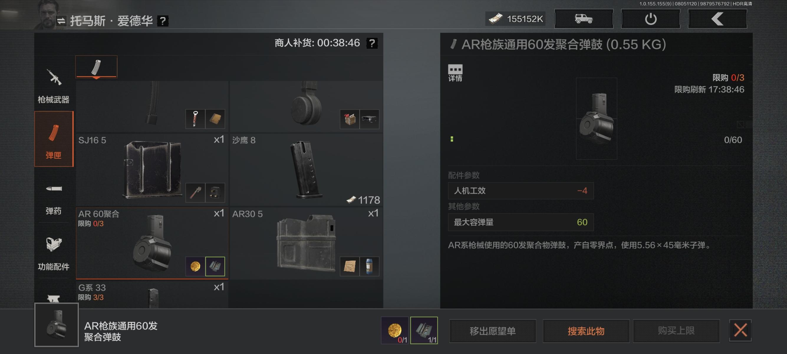Click the 购买上限 button
This screenshot has height=354, width=787.
[x=676, y=331]
